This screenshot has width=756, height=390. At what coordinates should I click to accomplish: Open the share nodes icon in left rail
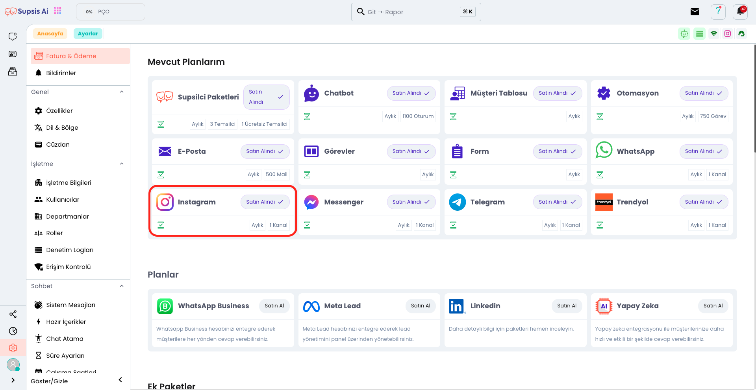(x=13, y=314)
